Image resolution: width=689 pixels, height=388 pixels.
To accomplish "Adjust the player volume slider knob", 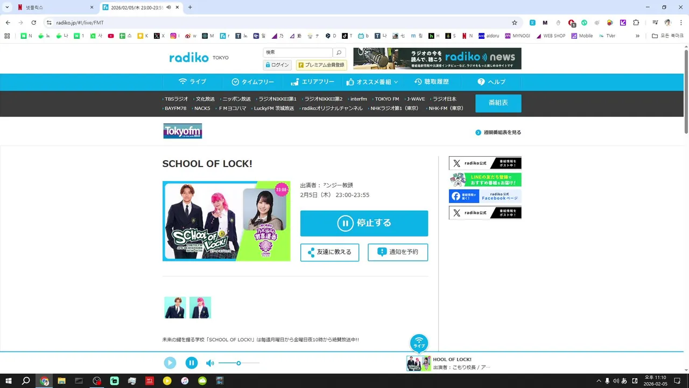I will (238, 363).
